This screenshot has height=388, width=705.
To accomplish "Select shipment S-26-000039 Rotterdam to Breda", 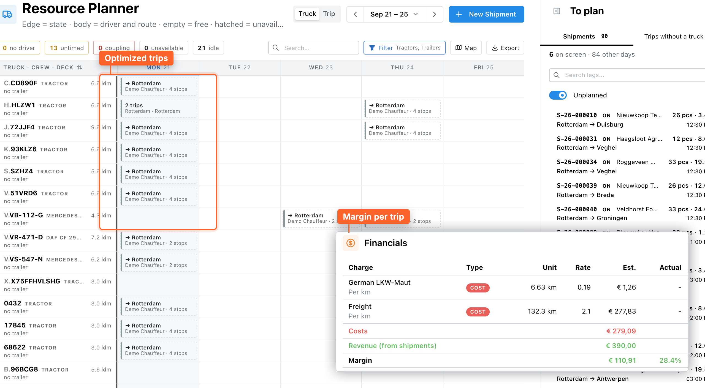I will (631, 190).
